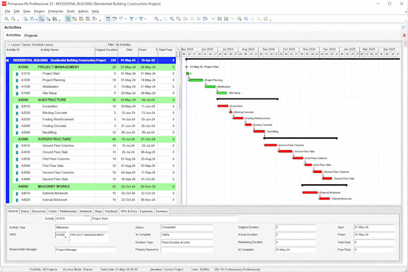Click activity icon beside A4020 Internal Brickwork
This screenshot has height=272, width=408.
pos(17,200)
